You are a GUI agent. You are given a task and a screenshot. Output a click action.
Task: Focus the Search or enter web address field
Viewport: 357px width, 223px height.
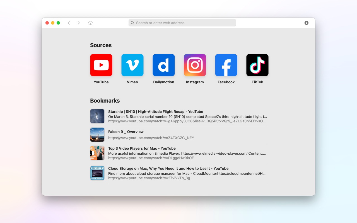pyautogui.click(x=182, y=23)
